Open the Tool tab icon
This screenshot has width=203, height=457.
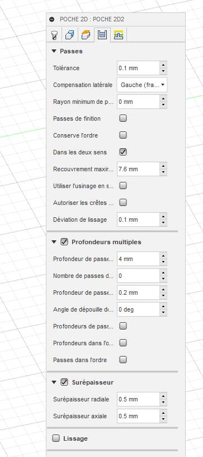(x=54, y=35)
